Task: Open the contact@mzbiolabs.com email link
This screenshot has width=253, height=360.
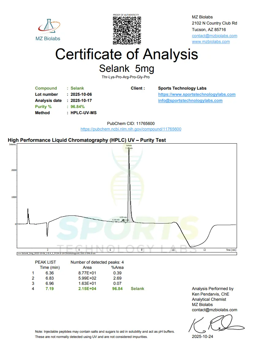Action: click(x=214, y=36)
